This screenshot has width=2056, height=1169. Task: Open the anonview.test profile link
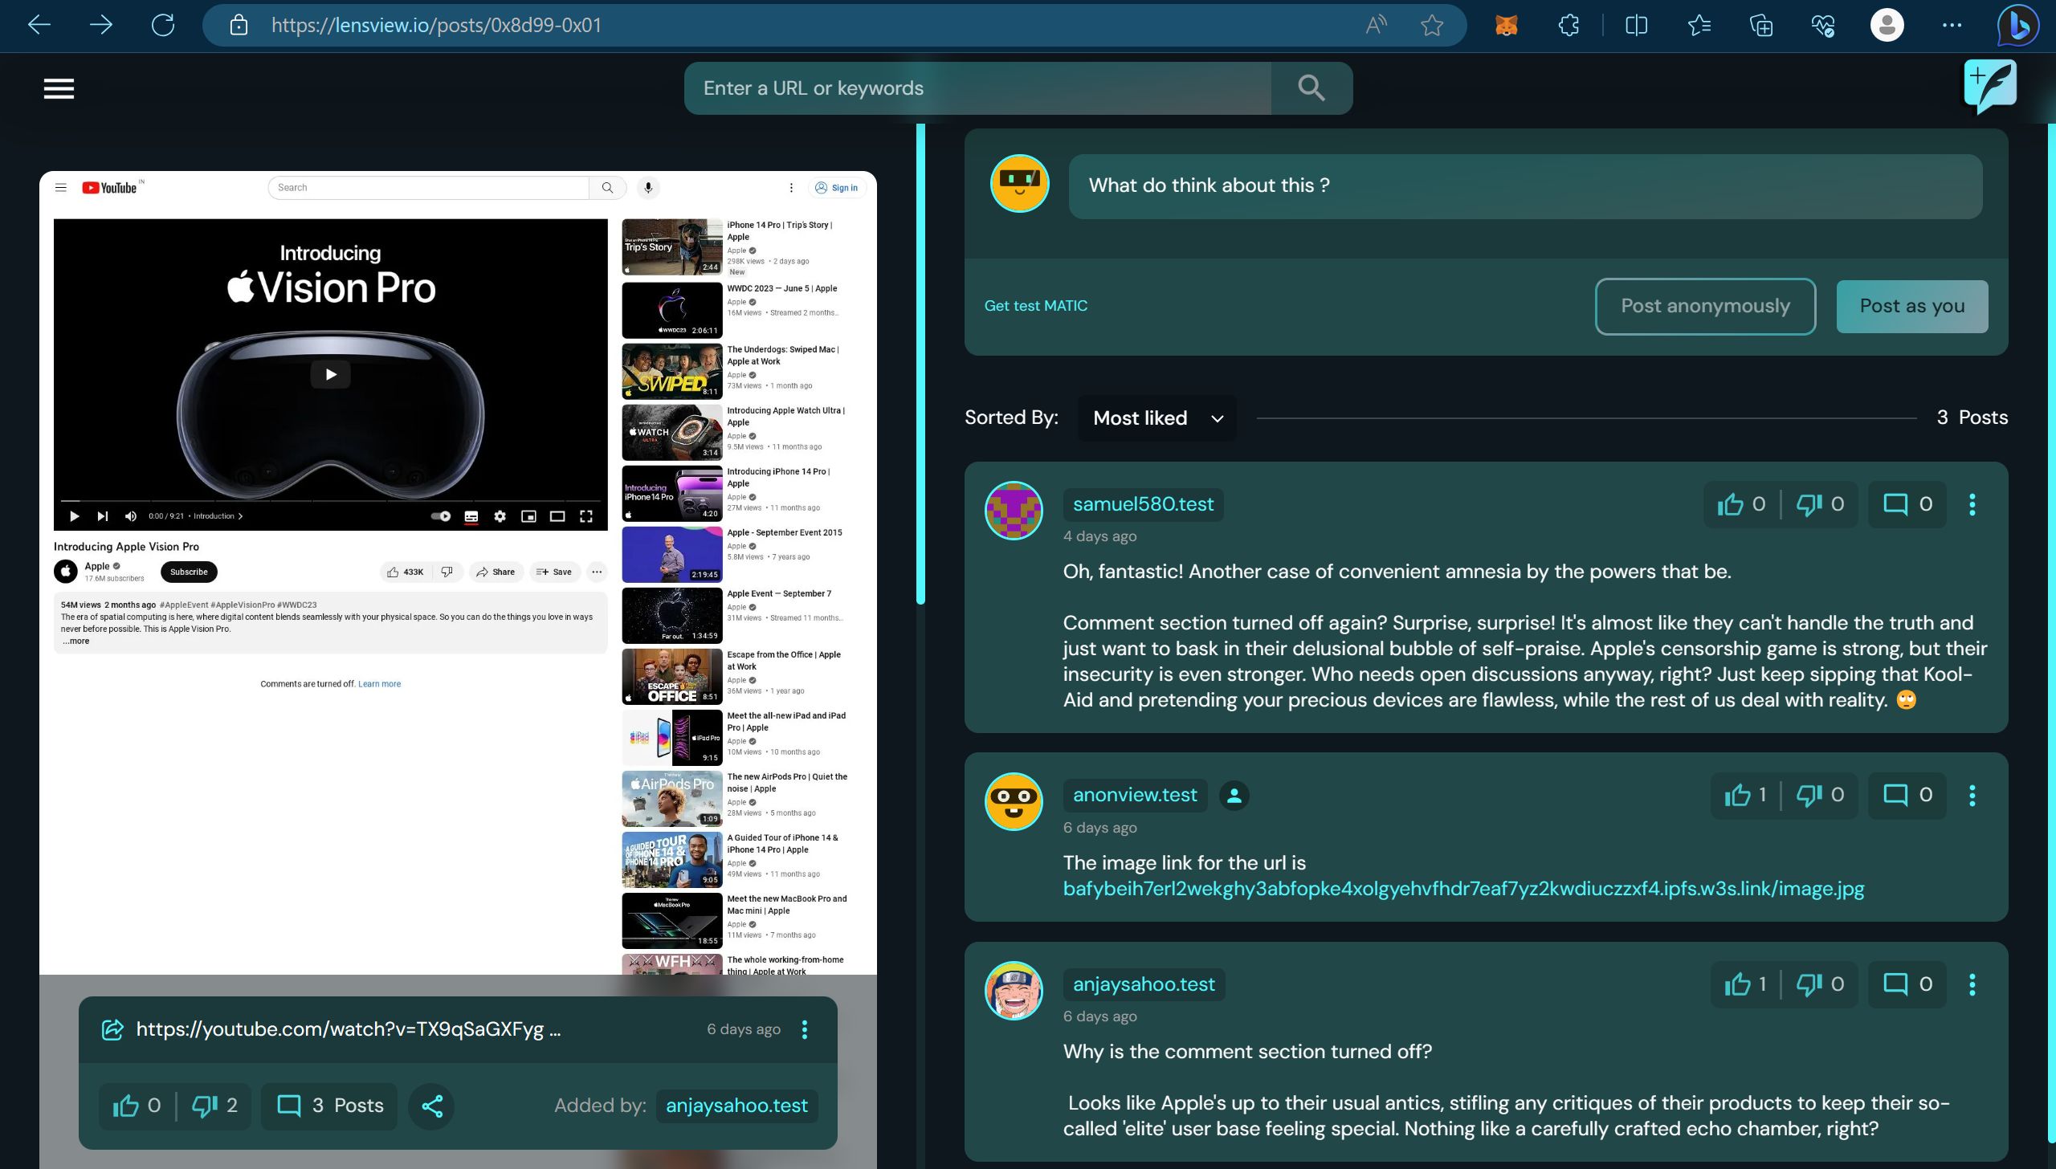tap(1135, 795)
